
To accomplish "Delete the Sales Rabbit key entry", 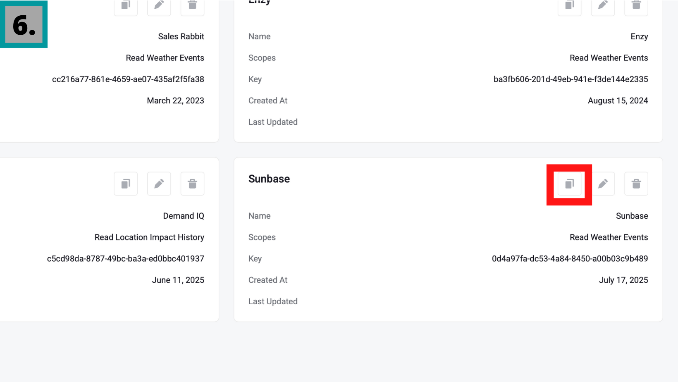I will pos(193,6).
